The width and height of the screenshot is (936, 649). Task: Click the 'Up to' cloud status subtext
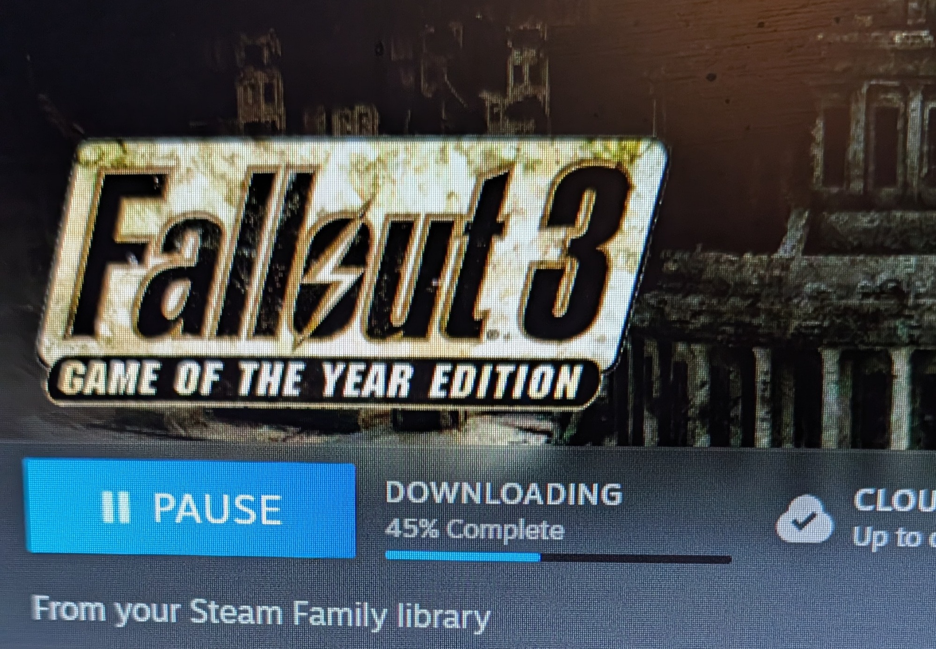(x=893, y=537)
